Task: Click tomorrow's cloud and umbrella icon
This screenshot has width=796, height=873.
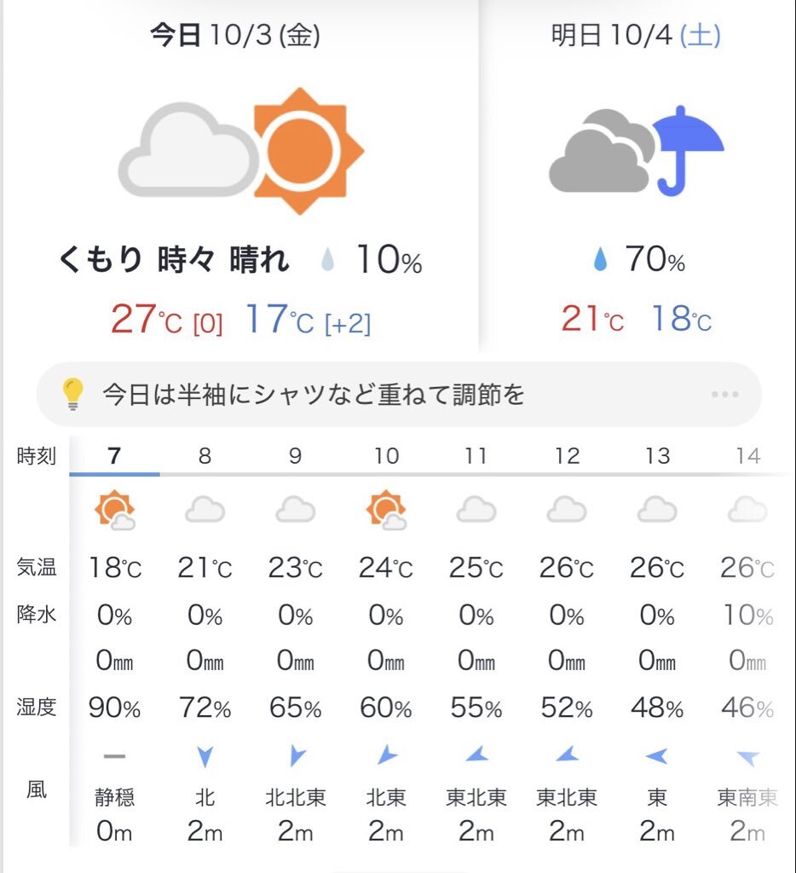Action: click(x=636, y=152)
